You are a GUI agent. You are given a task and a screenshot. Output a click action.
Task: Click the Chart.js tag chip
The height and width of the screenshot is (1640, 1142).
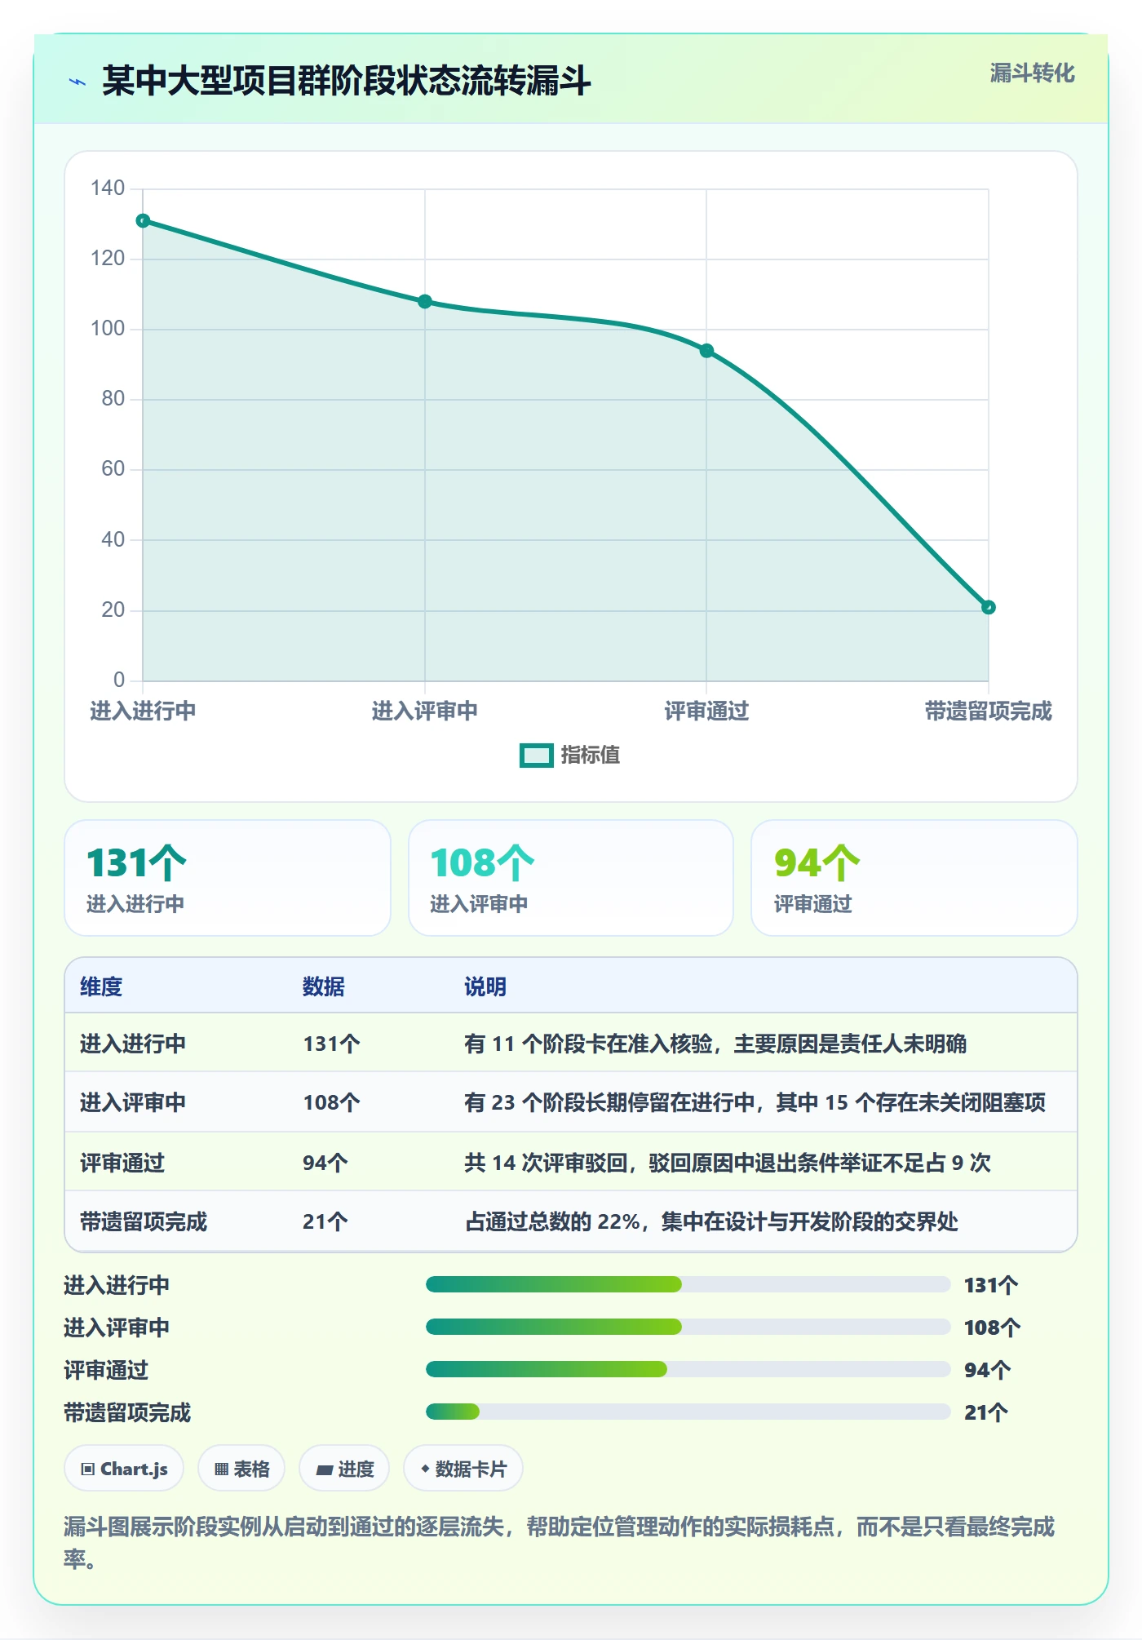[124, 1469]
